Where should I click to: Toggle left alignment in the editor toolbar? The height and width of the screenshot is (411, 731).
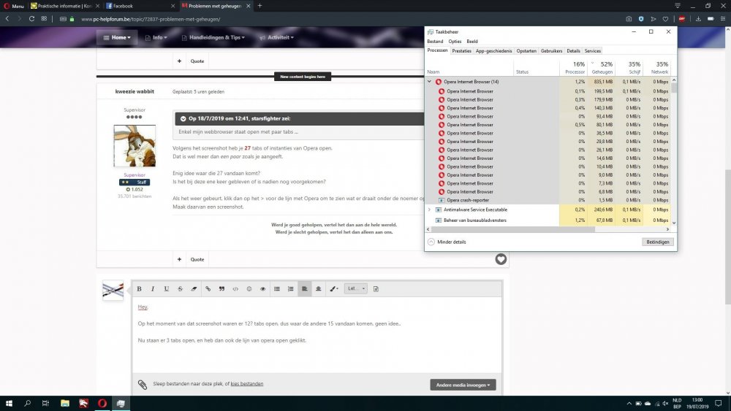click(304, 288)
